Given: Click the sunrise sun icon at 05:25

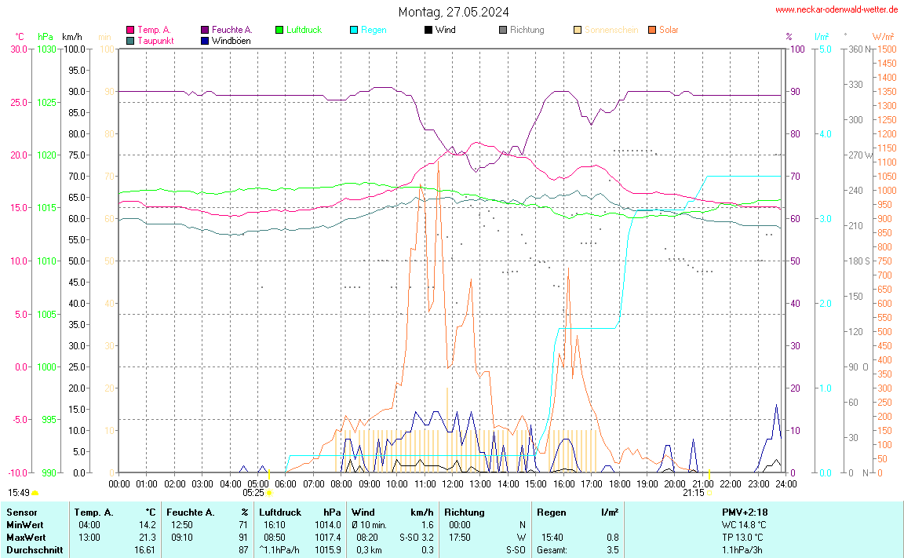Looking at the screenshot, I should [269, 494].
